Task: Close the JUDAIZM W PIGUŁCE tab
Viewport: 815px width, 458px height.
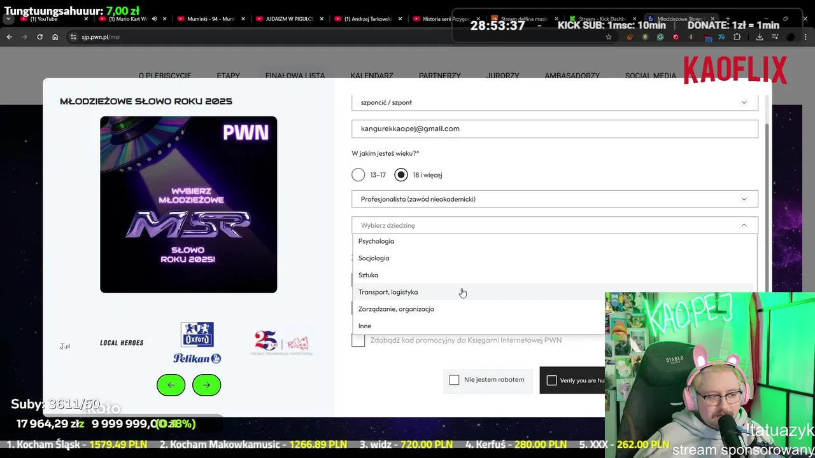Action: click(322, 19)
